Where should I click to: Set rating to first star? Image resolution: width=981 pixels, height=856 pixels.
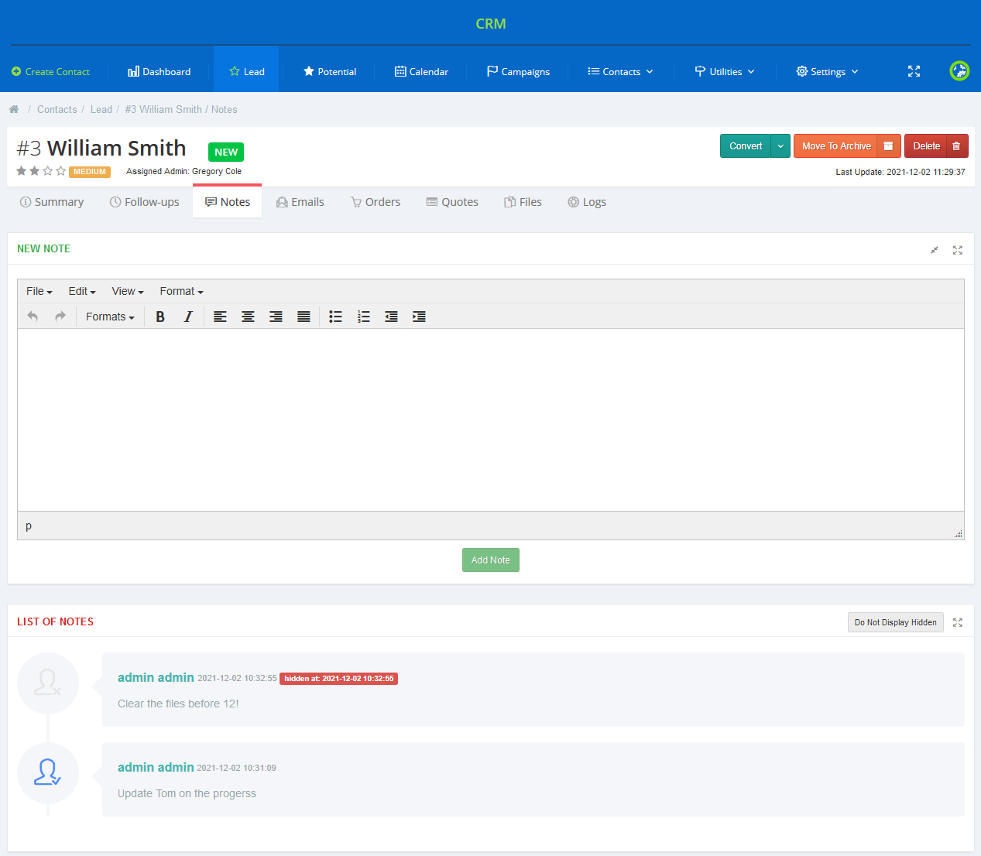pos(22,171)
